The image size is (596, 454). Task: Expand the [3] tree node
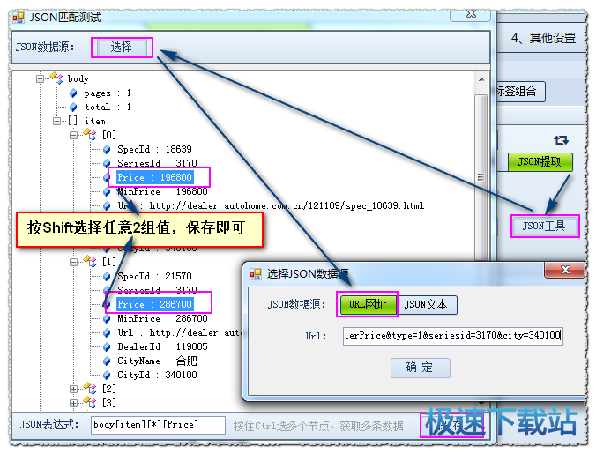coord(74,403)
